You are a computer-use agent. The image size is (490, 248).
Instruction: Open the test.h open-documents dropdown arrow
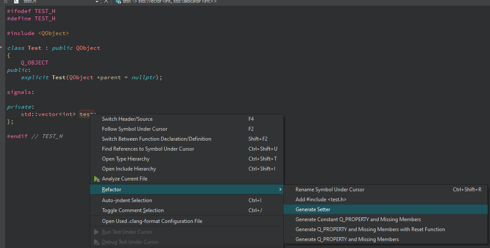pyautogui.click(x=97, y=2)
